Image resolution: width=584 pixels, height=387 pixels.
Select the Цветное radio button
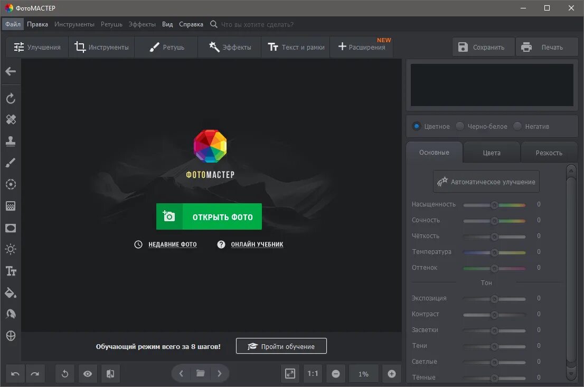pos(417,126)
